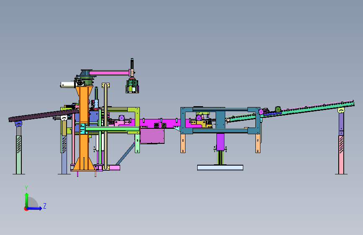The width and height of the screenshot is (363, 235).
Task: Select the dark inclined conveyor on the left
Action: tap(44, 115)
